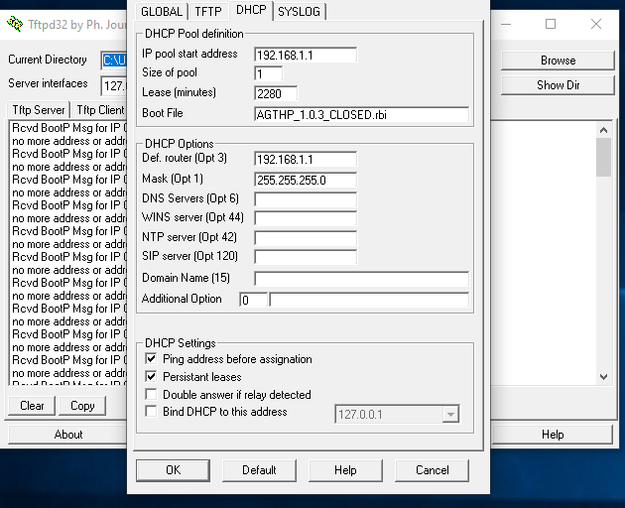This screenshot has width=625, height=508.
Task: Click the Help button in main Tftpd32 window
Action: tap(553, 435)
